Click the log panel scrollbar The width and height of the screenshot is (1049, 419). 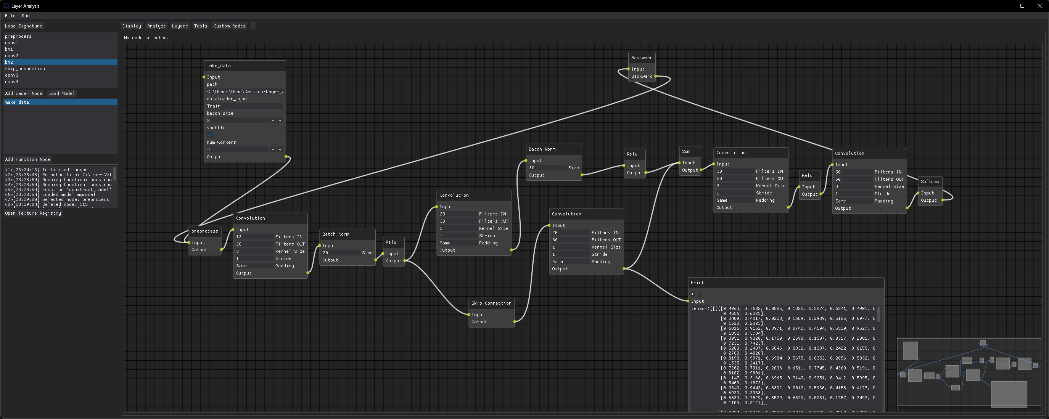click(114, 174)
